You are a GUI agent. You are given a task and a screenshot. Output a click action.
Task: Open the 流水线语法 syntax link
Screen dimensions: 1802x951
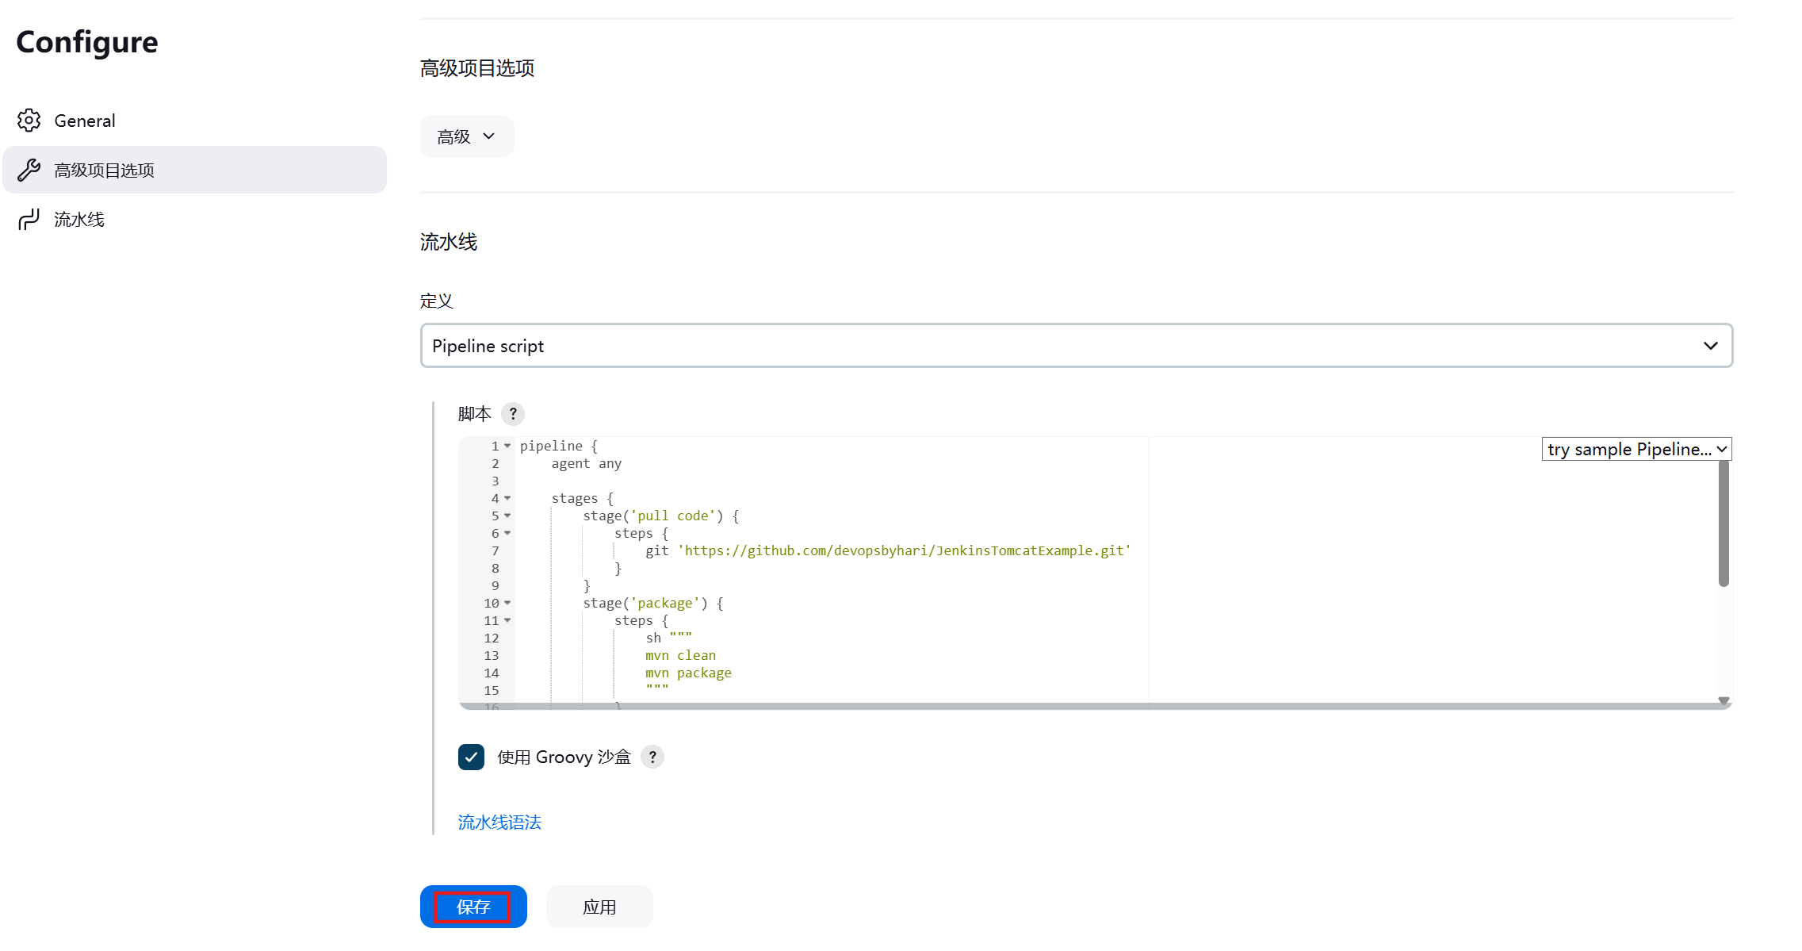pos(499,823)
